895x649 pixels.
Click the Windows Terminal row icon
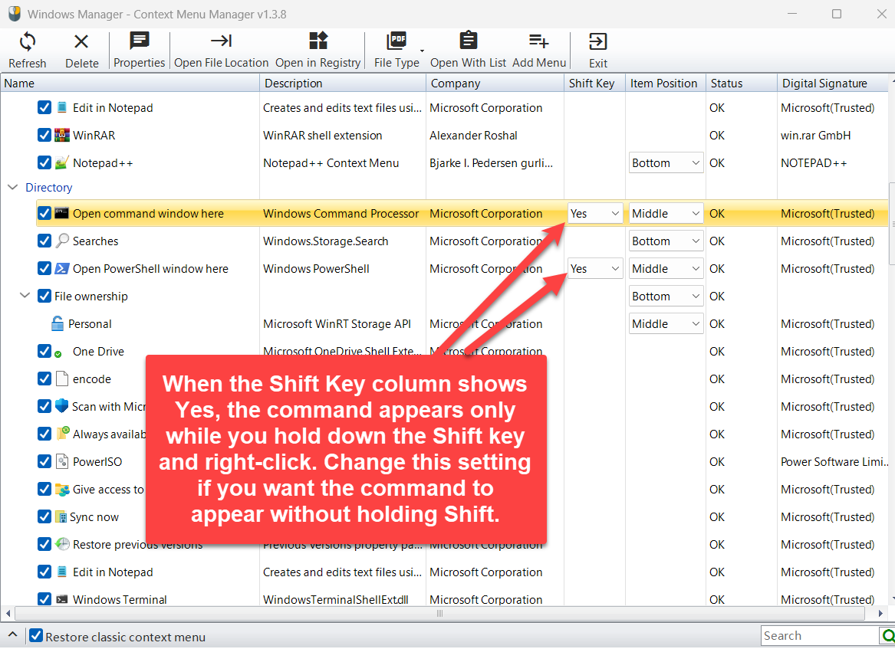click(61, 599)
